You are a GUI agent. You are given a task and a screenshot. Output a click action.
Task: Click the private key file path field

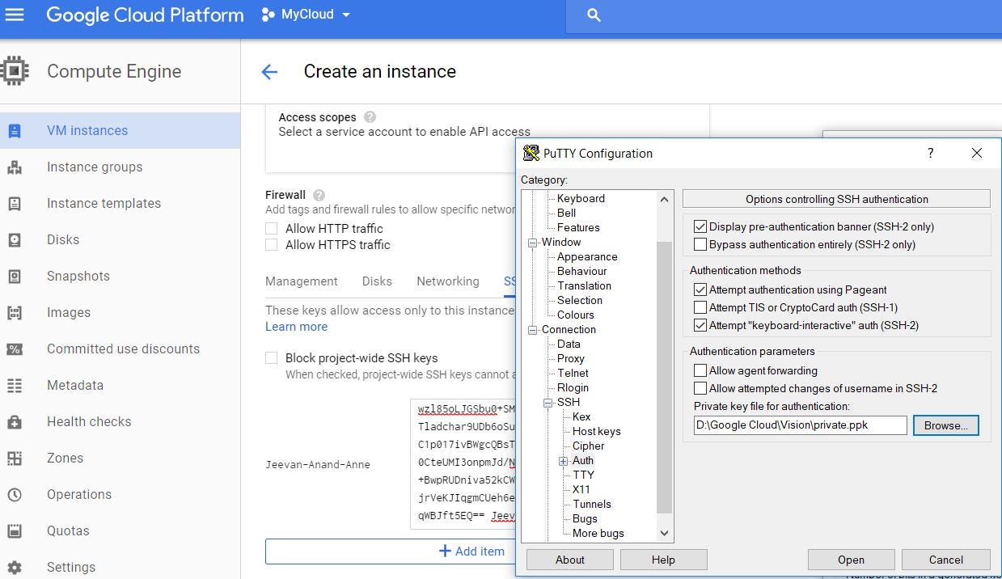tap(800, 425)
